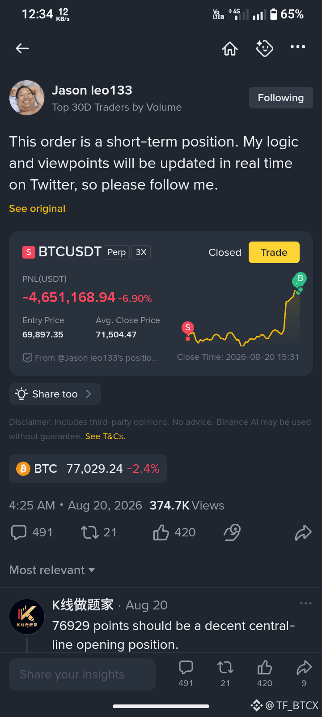Open the home icon in header

tap(230, 48)
